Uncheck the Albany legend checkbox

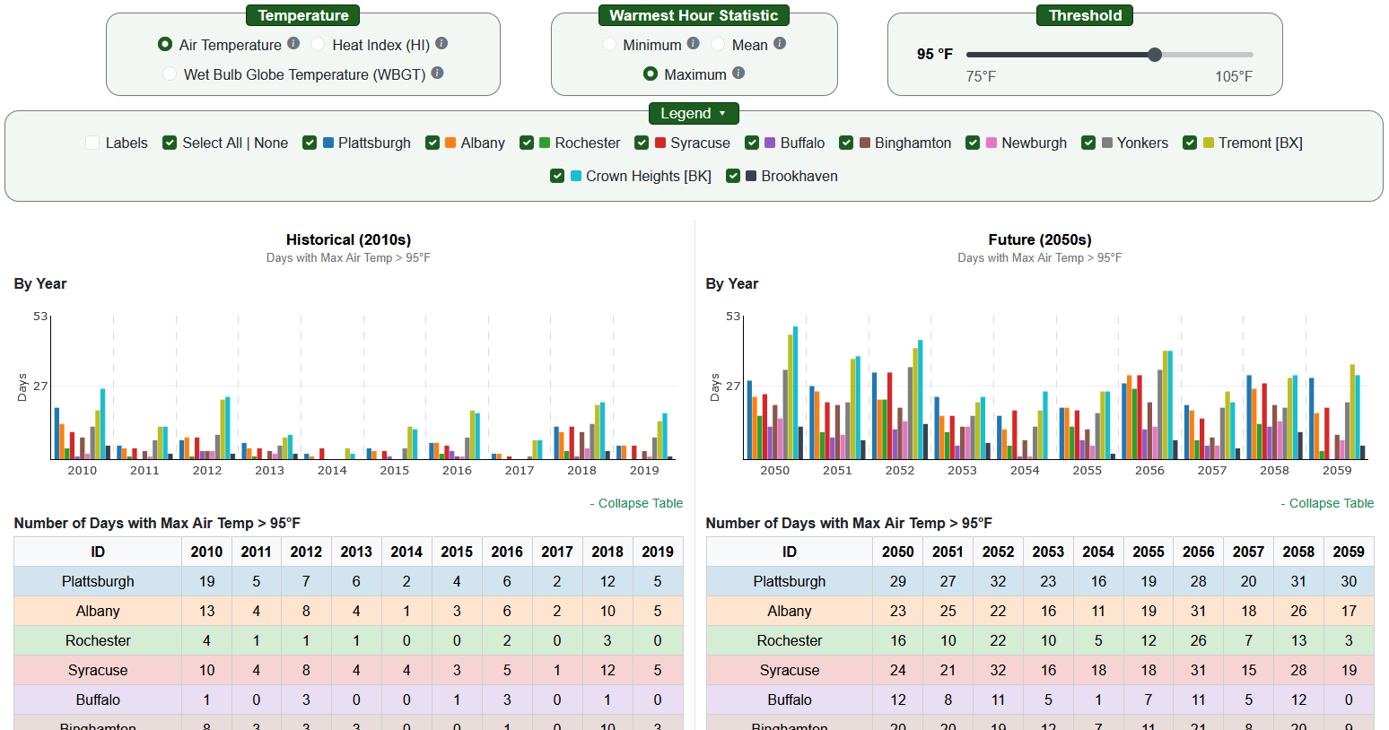click(x=432, y=143)
